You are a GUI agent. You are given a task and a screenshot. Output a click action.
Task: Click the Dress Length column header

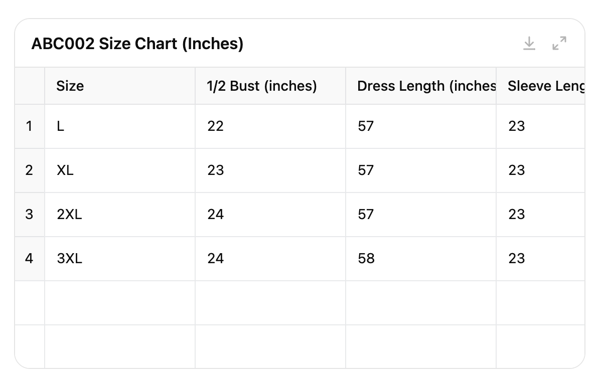420,86
